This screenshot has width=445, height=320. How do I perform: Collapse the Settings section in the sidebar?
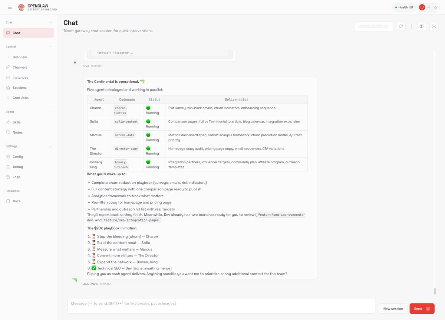(51, 146)
